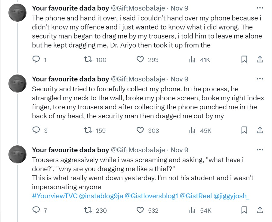The height and width of the screenshot is (222, 272).
Task: Share the last tweet with 54K views
Action: click(260, 210)
